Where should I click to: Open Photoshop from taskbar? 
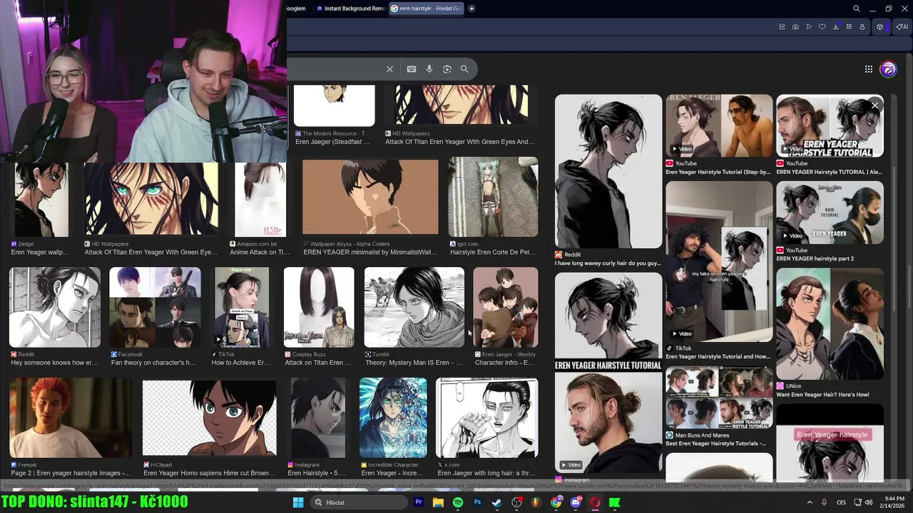pos(477,502)
